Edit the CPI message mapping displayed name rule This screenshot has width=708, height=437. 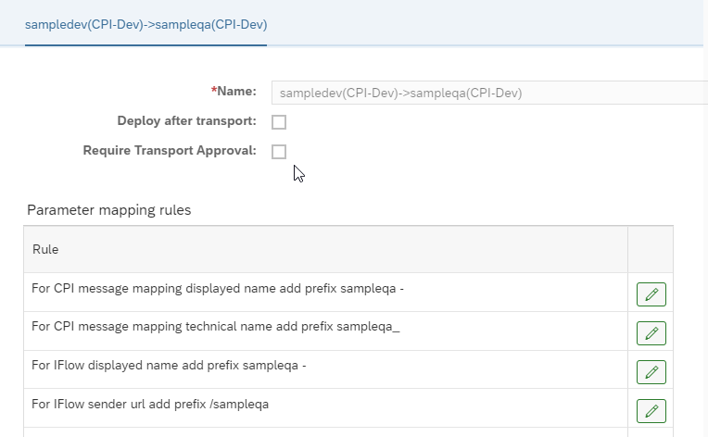click(651, 294)
